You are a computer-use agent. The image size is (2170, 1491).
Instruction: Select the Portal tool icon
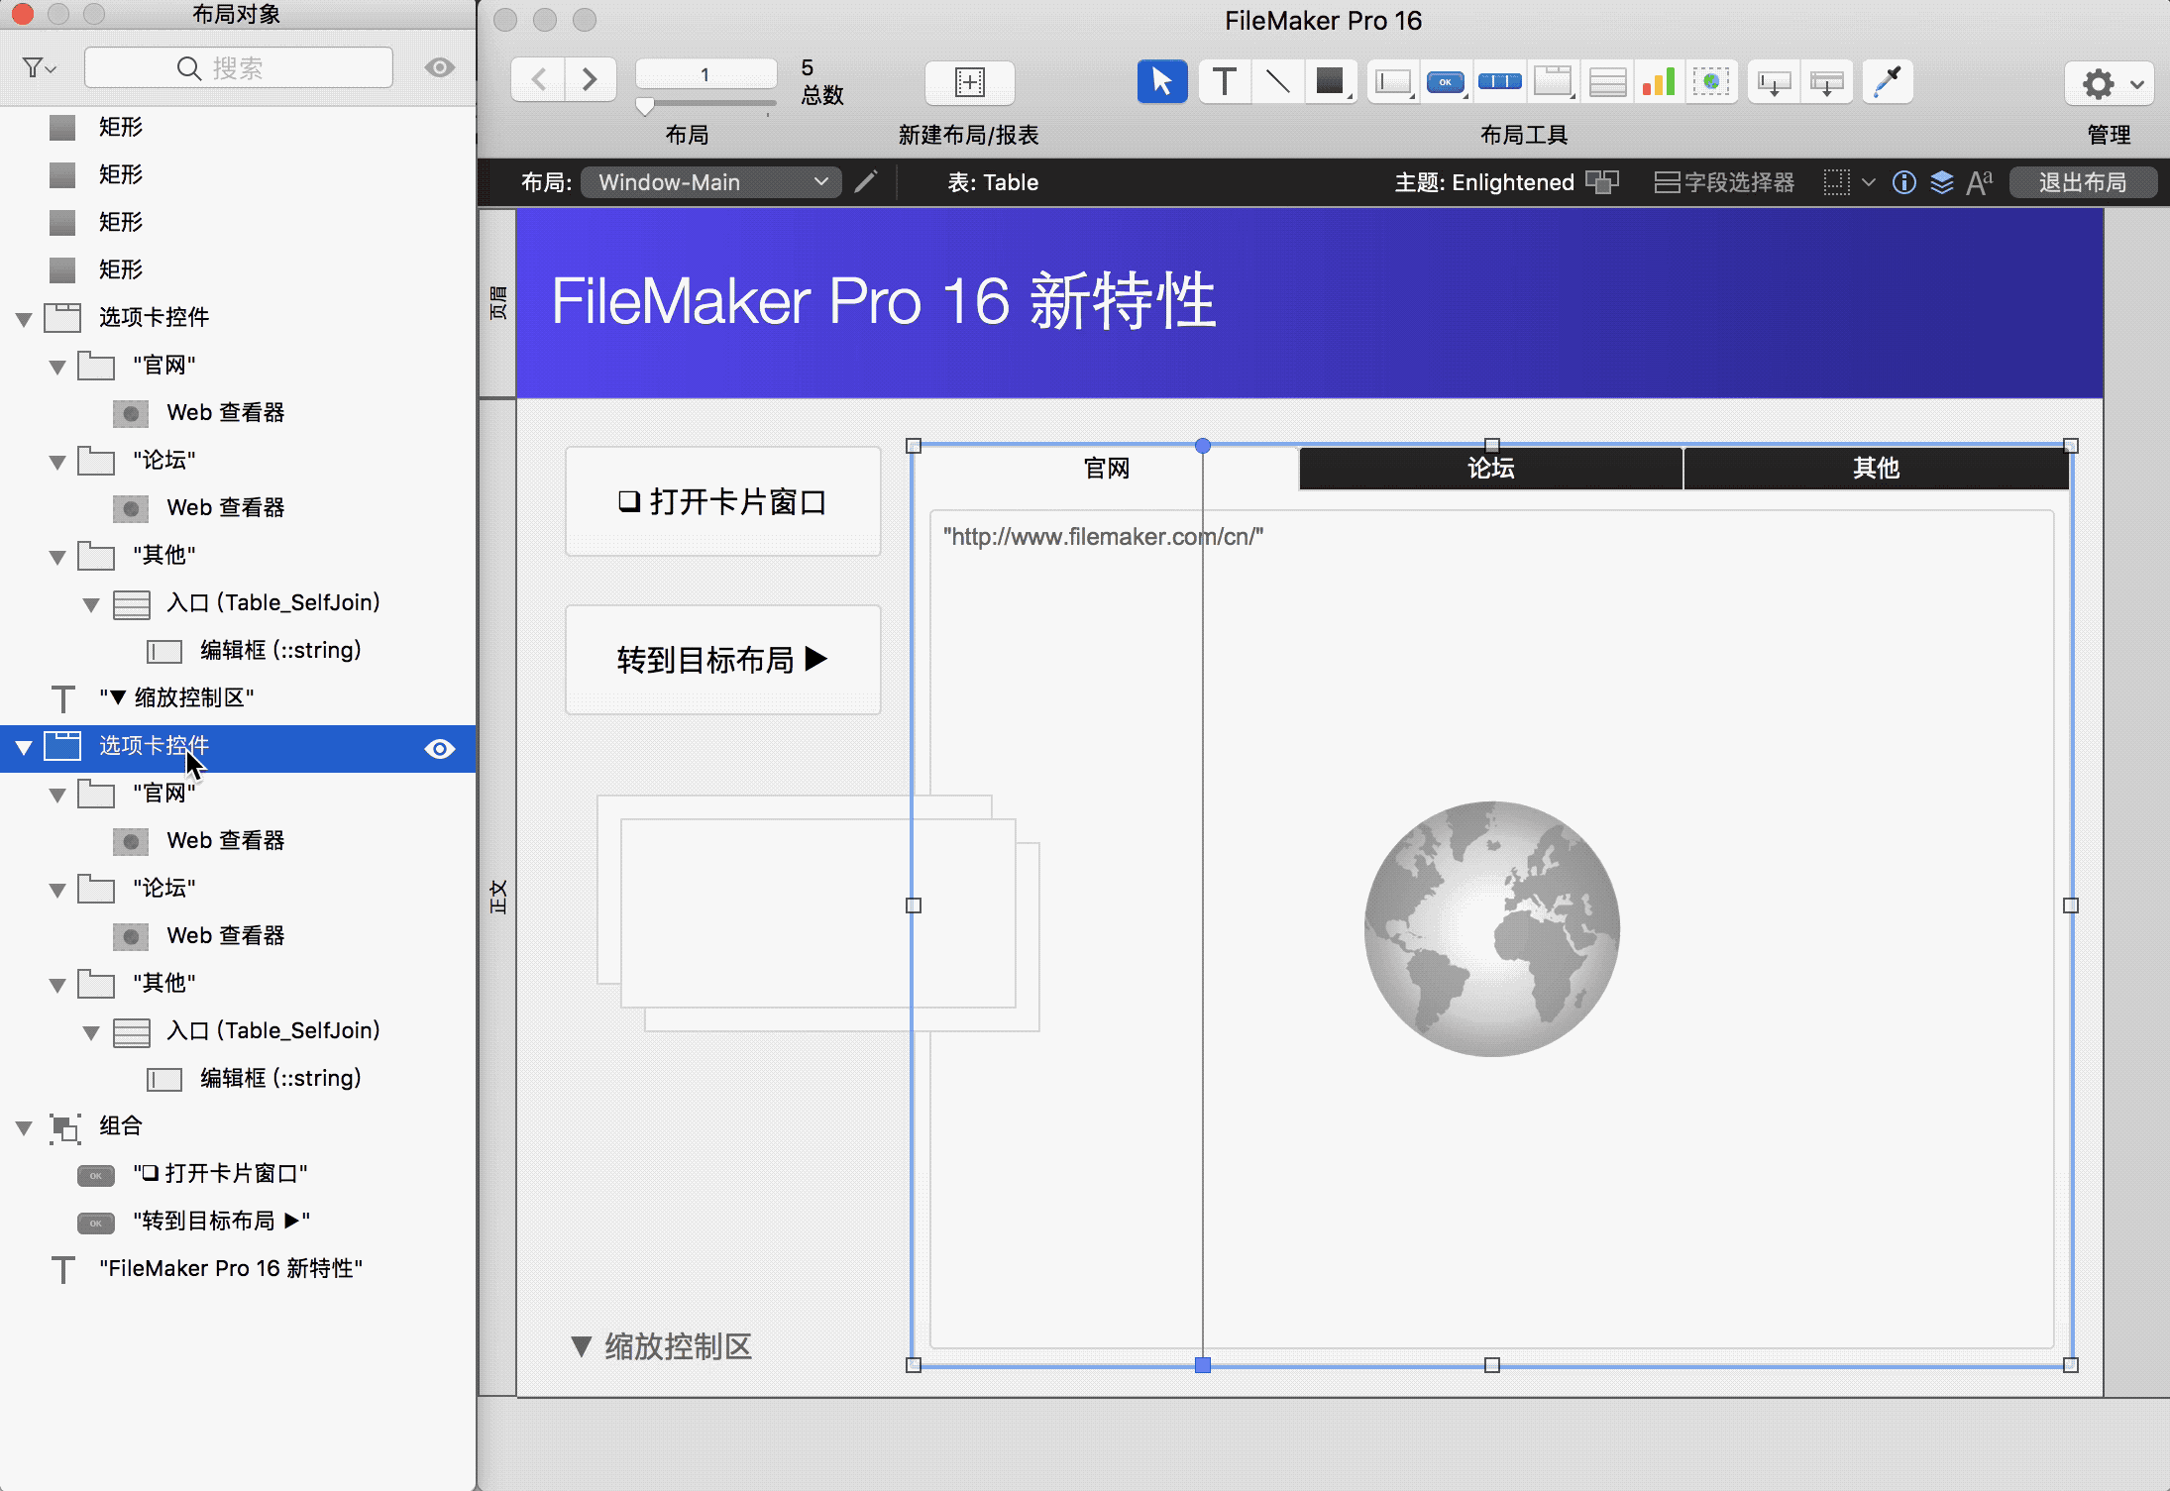click(x=1606, y=82)
